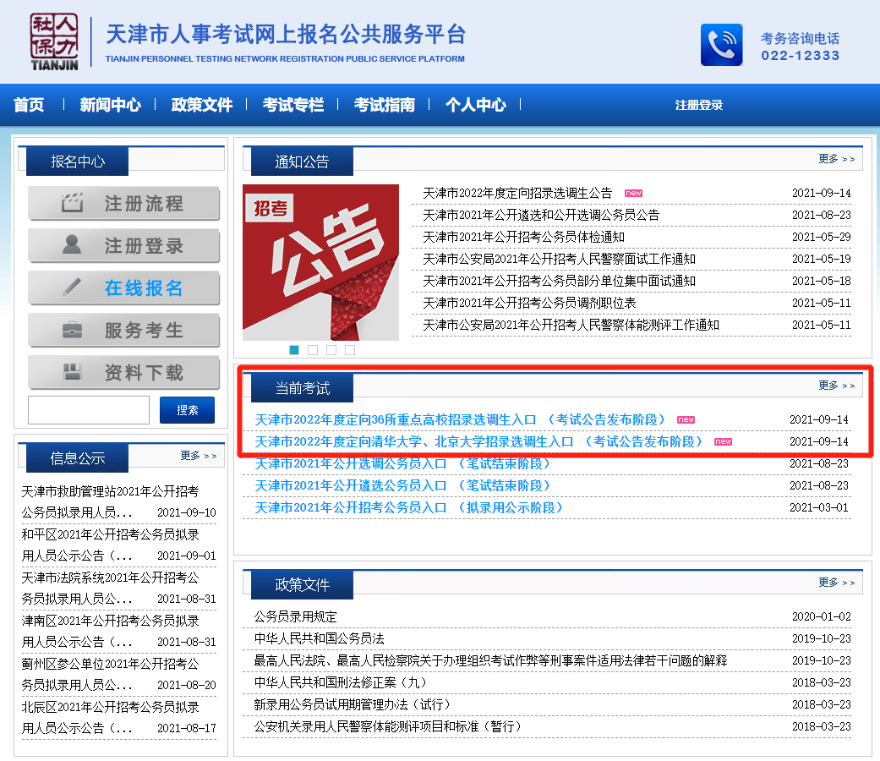This screenshot has height=761, width=880.
Task: Expand 更多 in the 当前考试 section
Action: (830, 386)
